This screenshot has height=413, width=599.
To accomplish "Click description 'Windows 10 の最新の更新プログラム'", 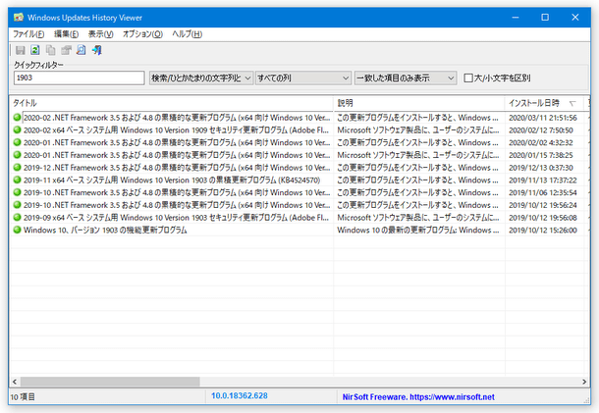I will point(418,230).
